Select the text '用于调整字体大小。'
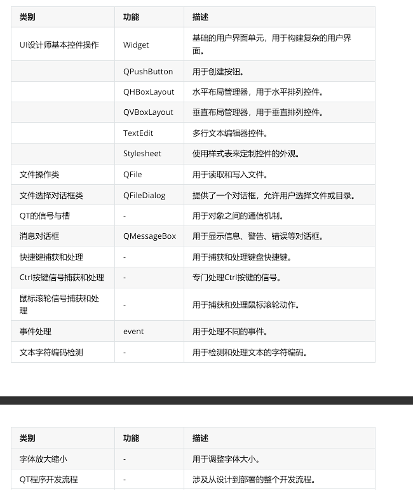Viewport: 413px width, 498px height. (226, 459)
